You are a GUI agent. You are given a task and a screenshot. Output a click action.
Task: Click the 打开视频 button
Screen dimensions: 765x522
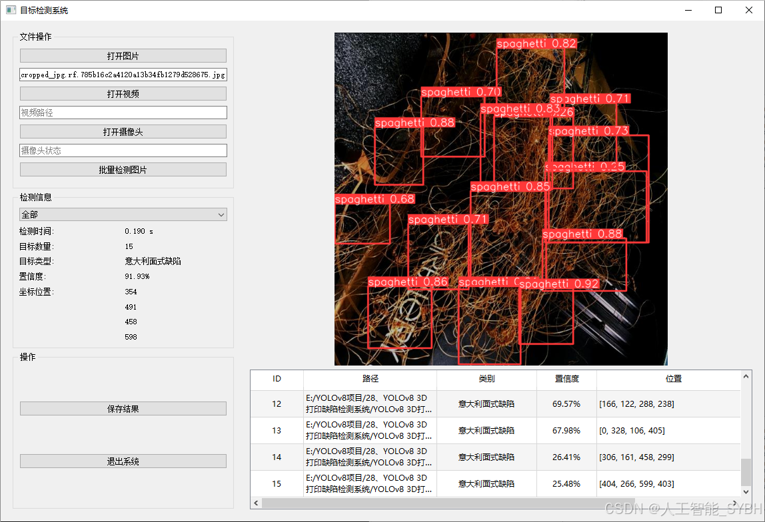[123, 94]
